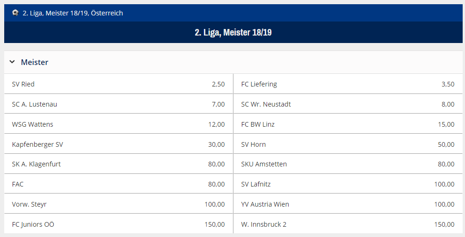Select SV Ried odds 2,50
This screenshot has height=237, width=465.
click(119, 84)
